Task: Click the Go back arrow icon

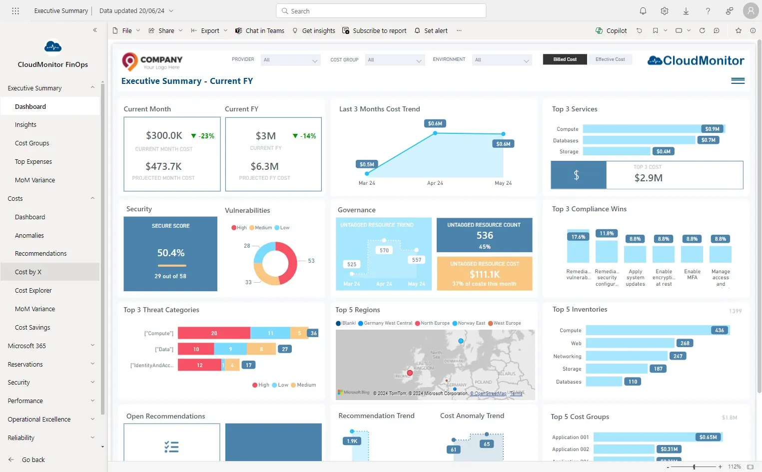Action: tap(11, 460)
